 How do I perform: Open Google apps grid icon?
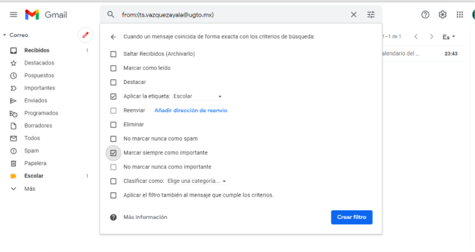coord(460,14)
